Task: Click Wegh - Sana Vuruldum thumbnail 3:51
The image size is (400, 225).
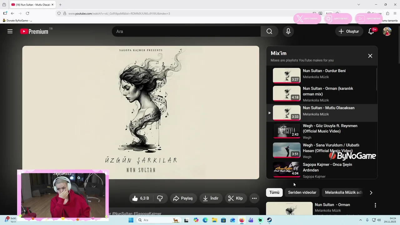Action: pos(287,150)
